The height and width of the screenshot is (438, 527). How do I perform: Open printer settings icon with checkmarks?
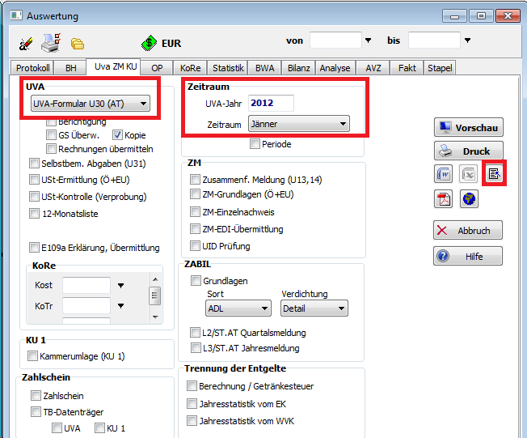point(50,42)
